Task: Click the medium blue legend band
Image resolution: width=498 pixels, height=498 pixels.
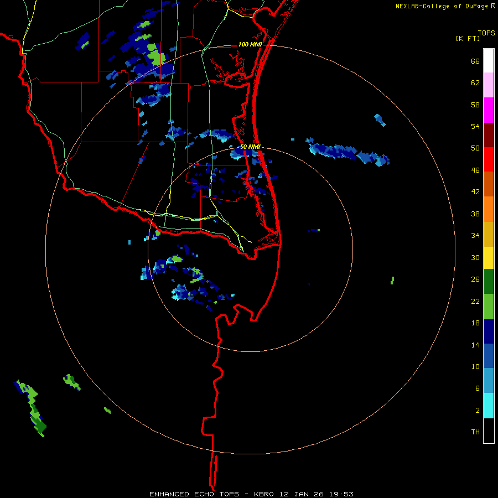Action: [489, 356]
